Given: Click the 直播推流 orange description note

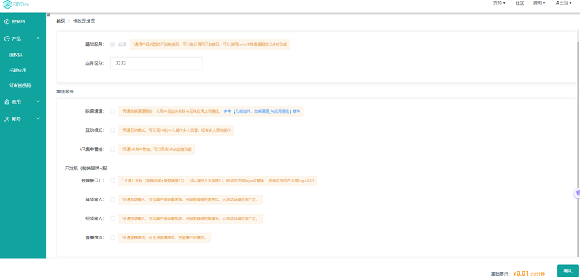Looking at the screenshot, I should pyautogui.click(x=164, y=237).
